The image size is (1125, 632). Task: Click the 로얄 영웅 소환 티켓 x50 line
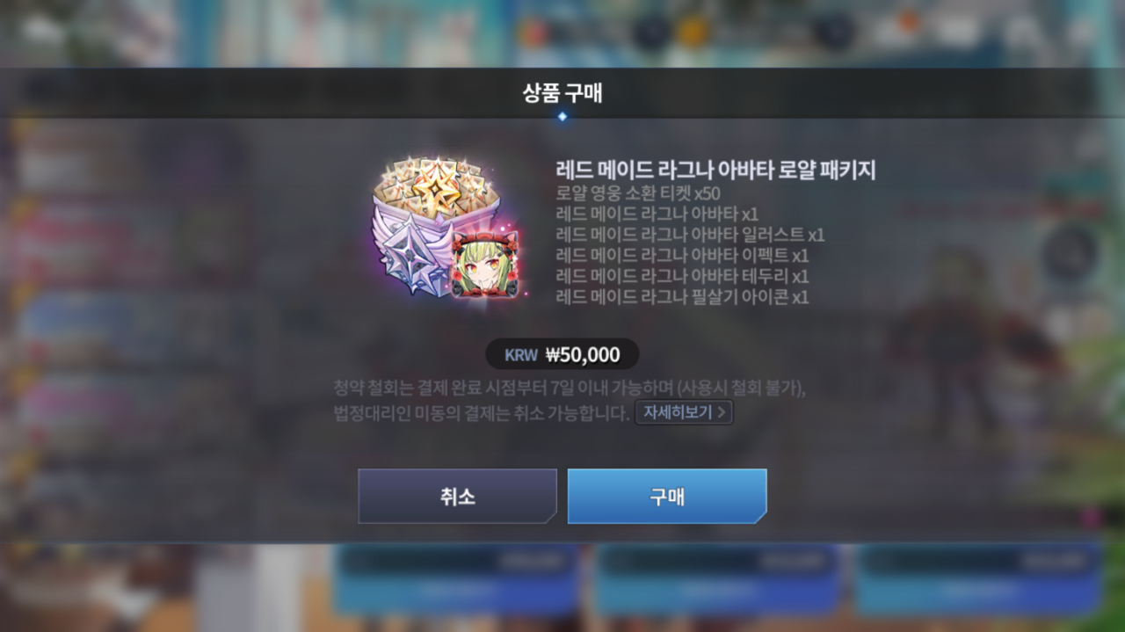(638, 193)
